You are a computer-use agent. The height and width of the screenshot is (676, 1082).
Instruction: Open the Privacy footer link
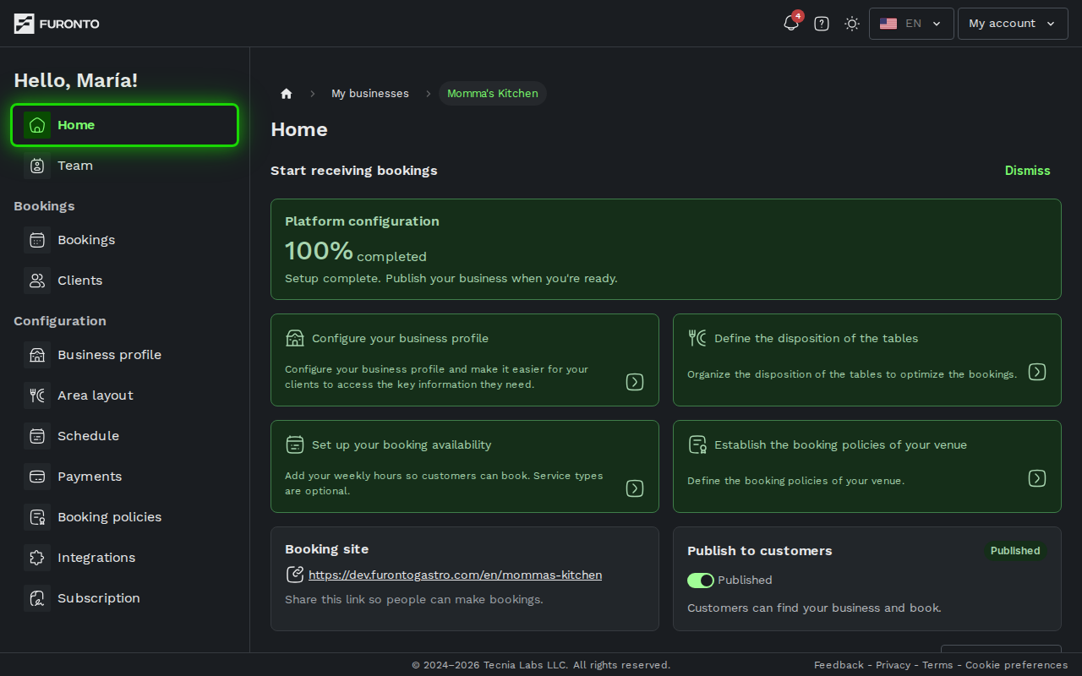(x=893, y=665)
